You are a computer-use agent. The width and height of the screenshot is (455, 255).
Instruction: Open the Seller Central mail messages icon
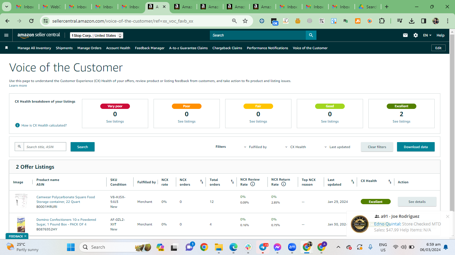[405, 35]
